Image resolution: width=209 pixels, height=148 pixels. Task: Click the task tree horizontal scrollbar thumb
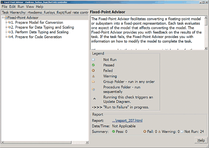pyautogui.click(x=38, y=142)
